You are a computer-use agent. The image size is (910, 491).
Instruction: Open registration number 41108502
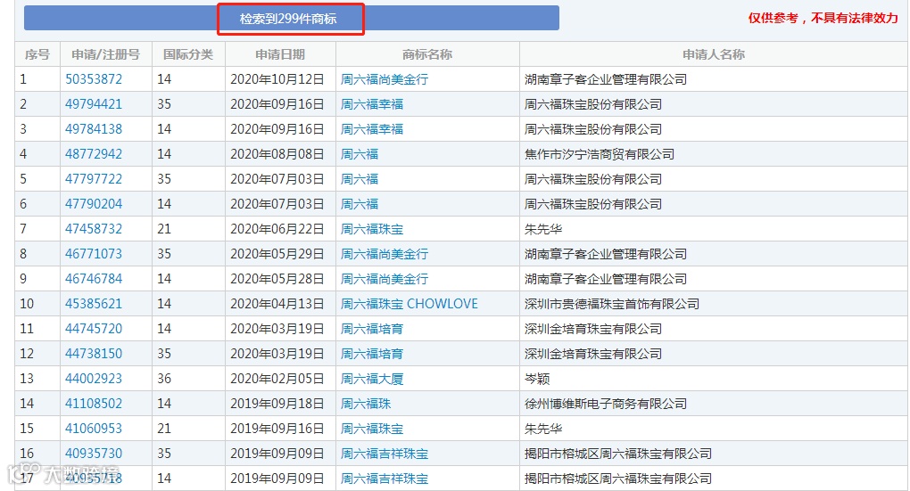pos(94,403)
